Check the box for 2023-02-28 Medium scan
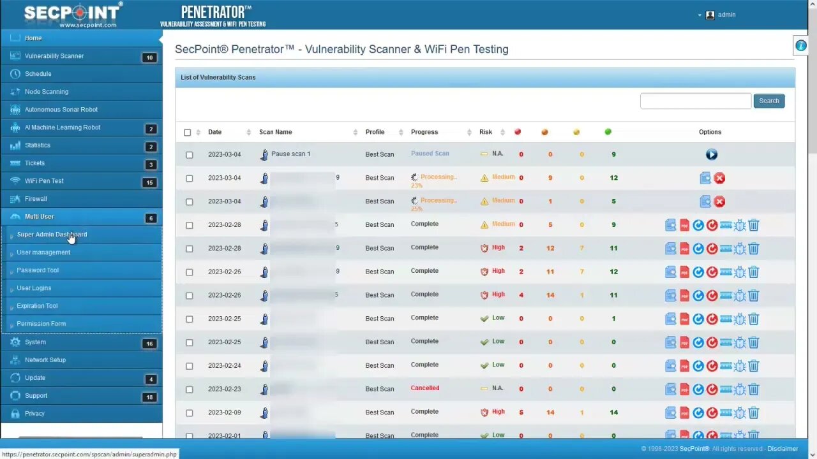The image size is (817, 459). click(190, 226)
